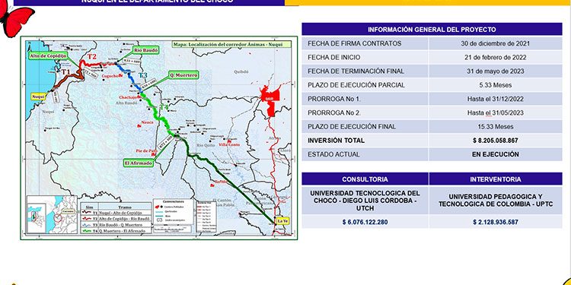Click the red 'T2' segment label
571x285 pixels.
[92, 56]
